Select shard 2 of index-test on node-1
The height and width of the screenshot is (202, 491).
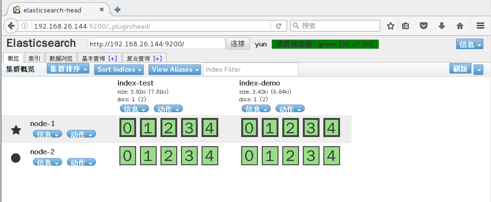click(169, 128)
